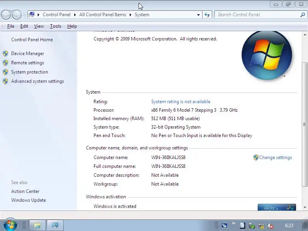Open Advanced system settings
The height and width of the screenshot is (231, 308).
(37, 81)
